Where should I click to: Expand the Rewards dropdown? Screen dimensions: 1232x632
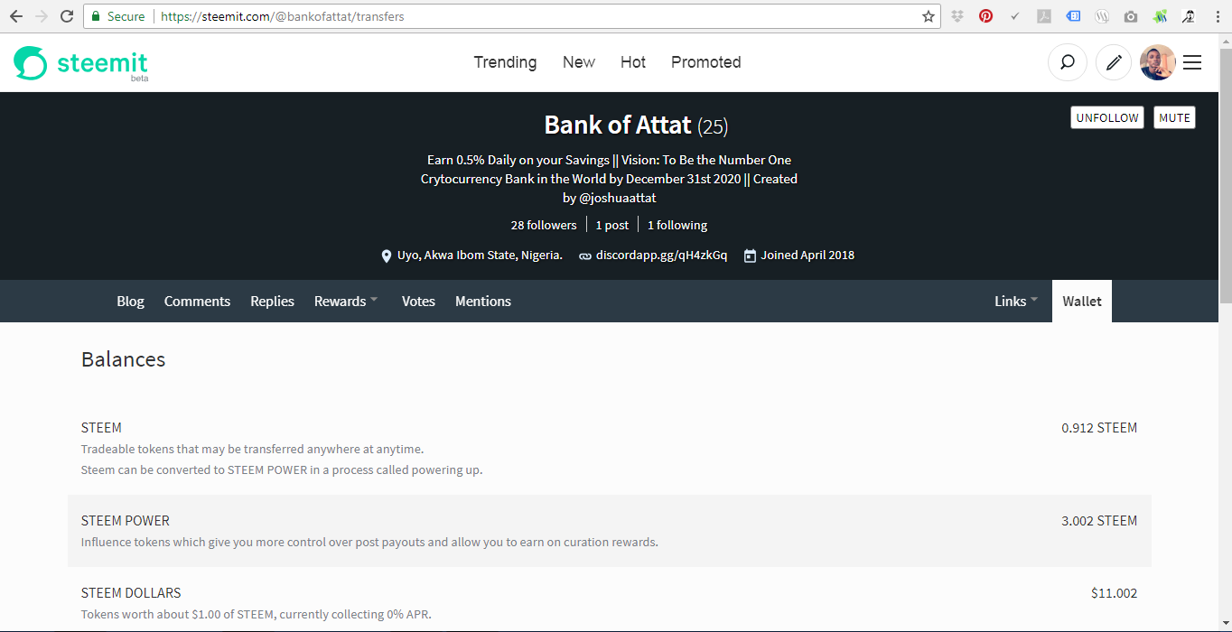click(x=346, y=302)
